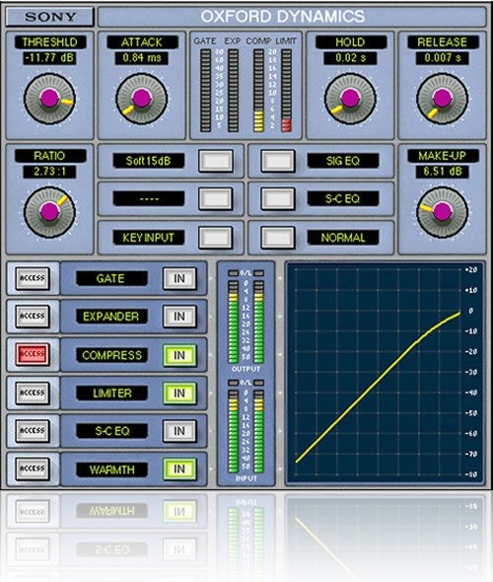The height and width of the screenshot is (582, 493).
Task: Turn the Make-Up gain knob
Action: coord(442,212)
